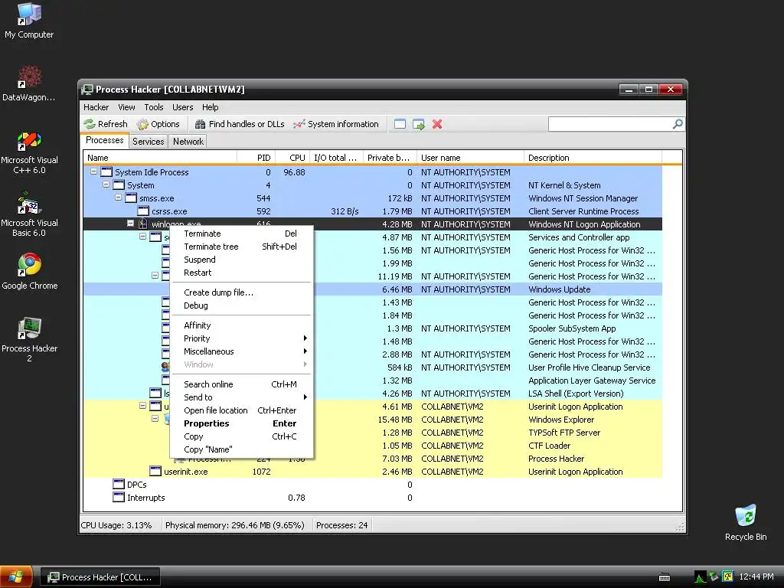Click the red X terminate toolbar icon
784x588 pixels.
point(437,124)
